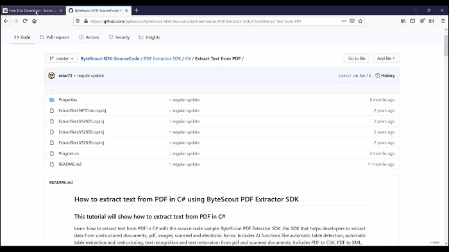Click the Go to file button
Image resolution: width=449 pixels, height=252 pixels.
point(357,58)
